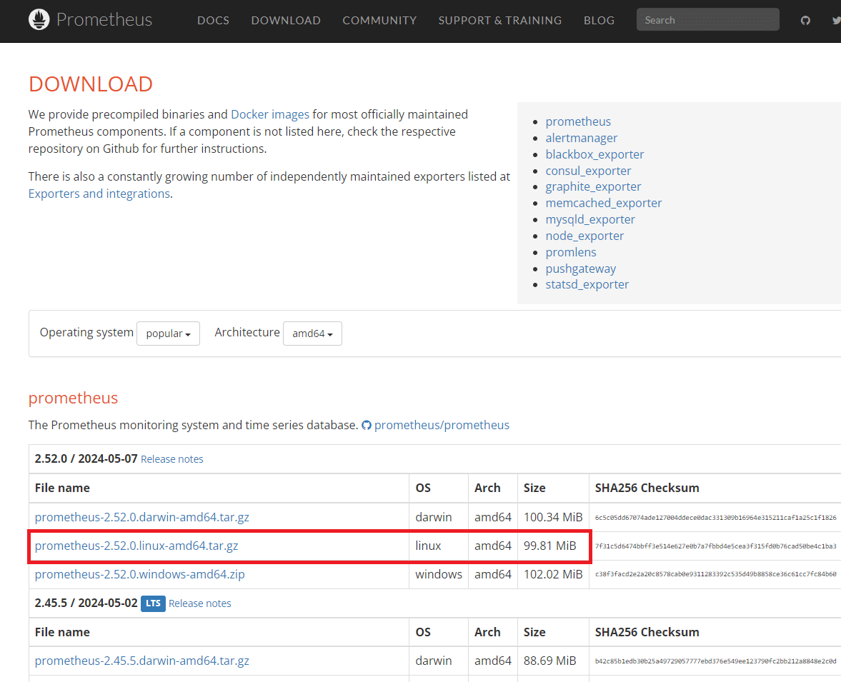Click the Prometheus flame logo icon
This screenshot has width=841, height=682.
pyautogui.click(x=39, y=20)
